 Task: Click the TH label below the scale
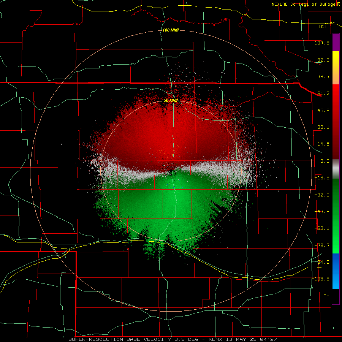click(x=326, y=296)
